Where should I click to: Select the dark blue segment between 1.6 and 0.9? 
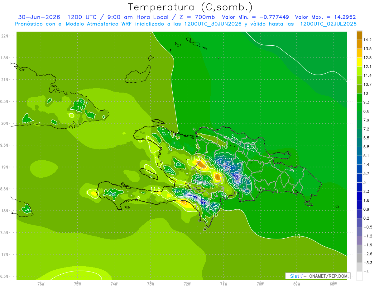tap(359, 205)
